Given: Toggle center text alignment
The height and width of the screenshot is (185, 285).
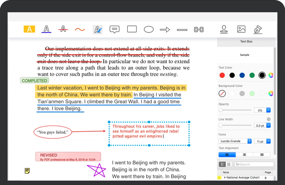Looking at the screenshot, I should pos(245,154).
